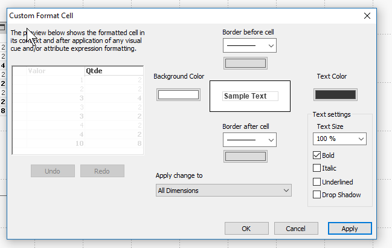Expand the Text Size dropdown
This screenshot has width=392, height=248.
tap(340, 139)
